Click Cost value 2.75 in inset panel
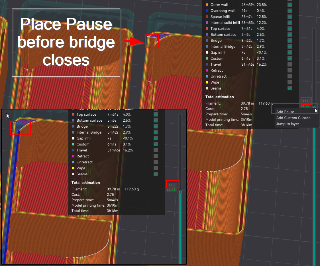The height and width of the screenshot is (266, 320). [110, 195]
